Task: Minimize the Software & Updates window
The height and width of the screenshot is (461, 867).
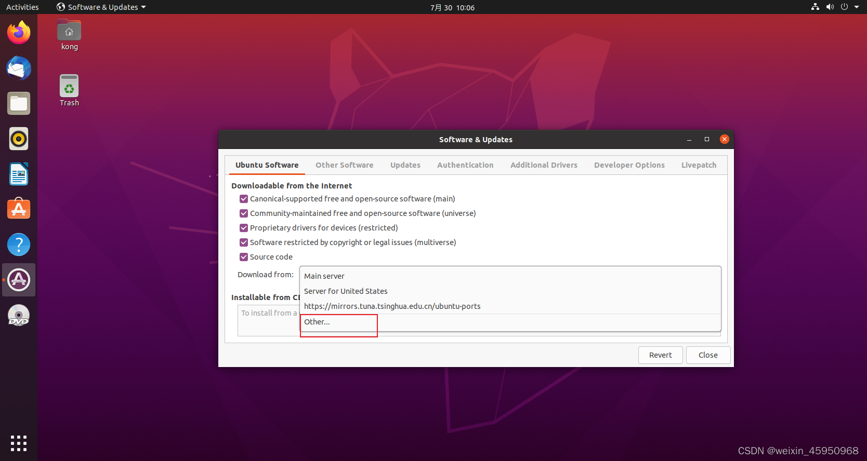Action: click(689, 140)
